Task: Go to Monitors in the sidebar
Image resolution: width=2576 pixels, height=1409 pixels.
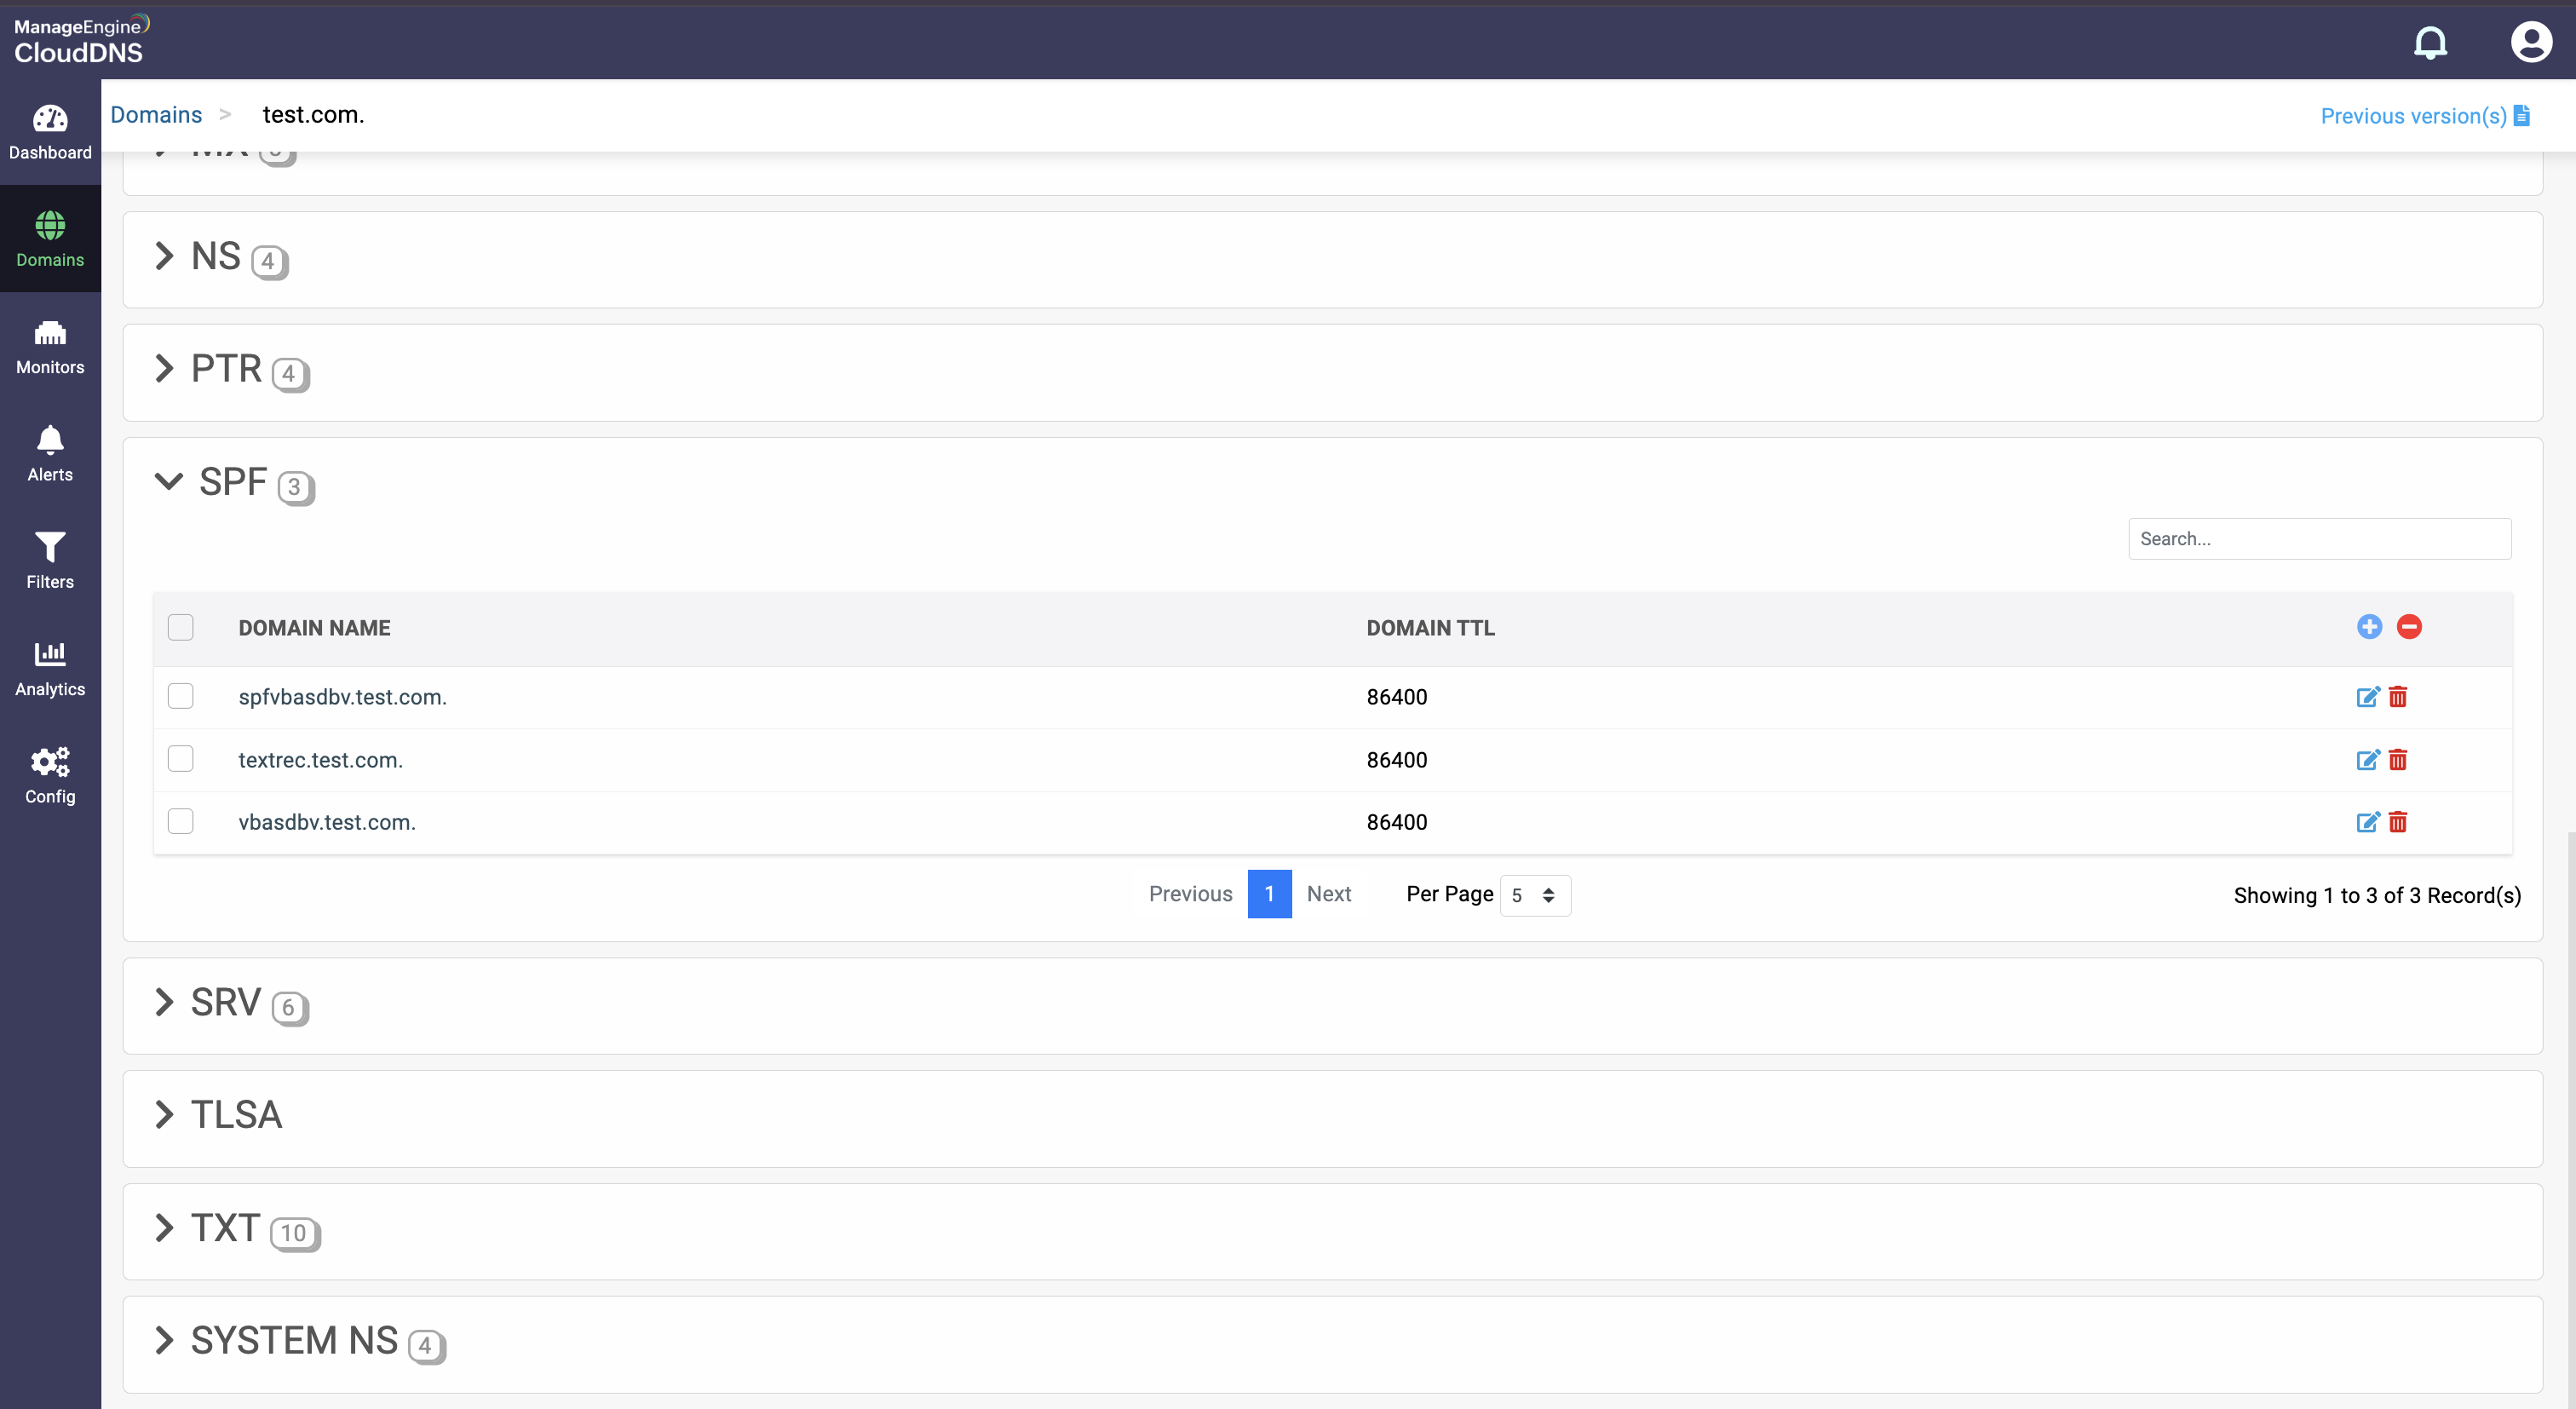Action: coord(50,346)
